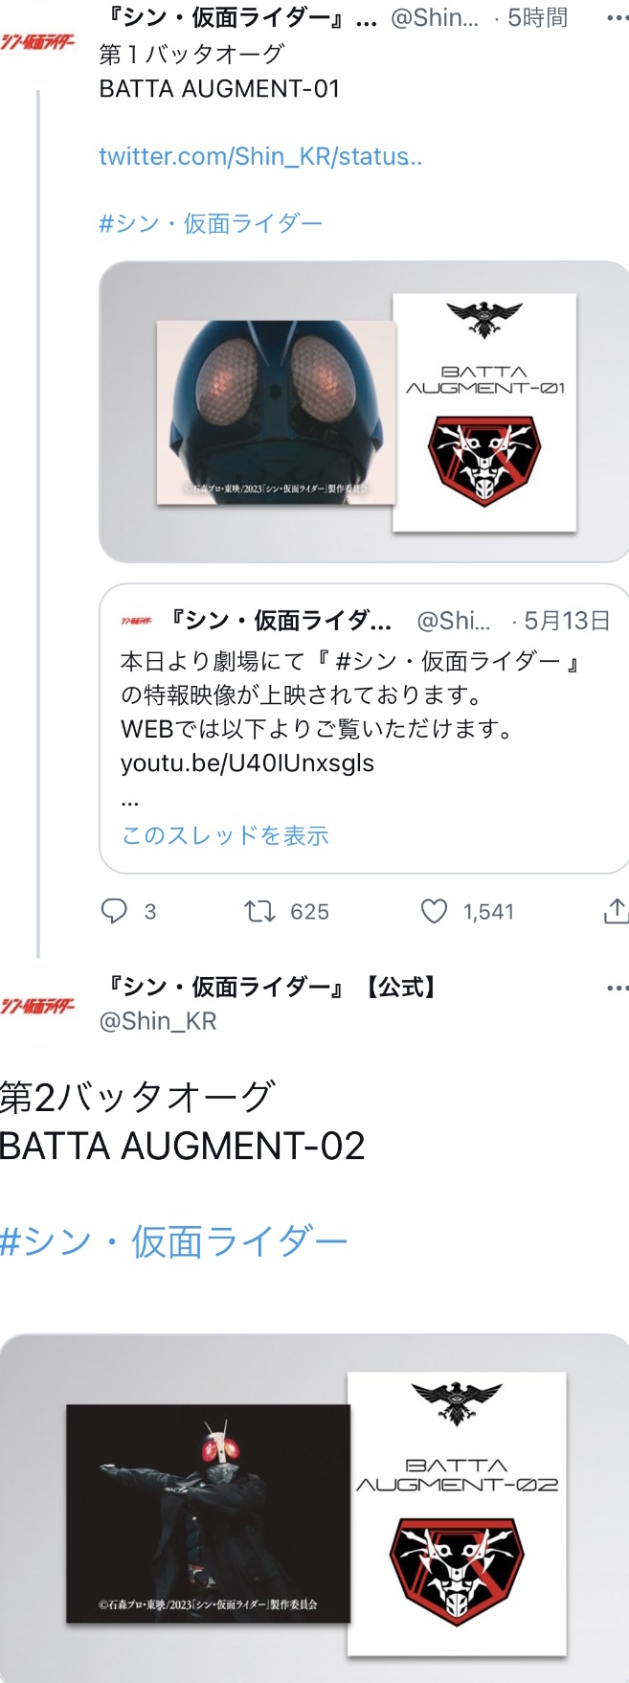This screenshot has height=1683, width=629.
Task: Open the youtu.be/U40lUnxsgls link
Action: [x=247, y=762]
